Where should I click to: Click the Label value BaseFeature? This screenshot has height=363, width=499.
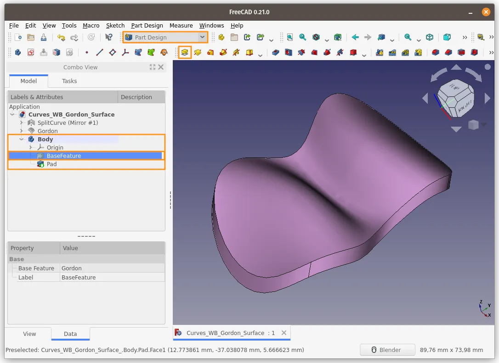coord(113,278)
